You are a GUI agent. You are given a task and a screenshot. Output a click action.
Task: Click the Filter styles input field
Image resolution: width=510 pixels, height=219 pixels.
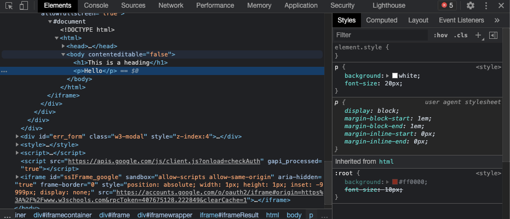point(381,35)
